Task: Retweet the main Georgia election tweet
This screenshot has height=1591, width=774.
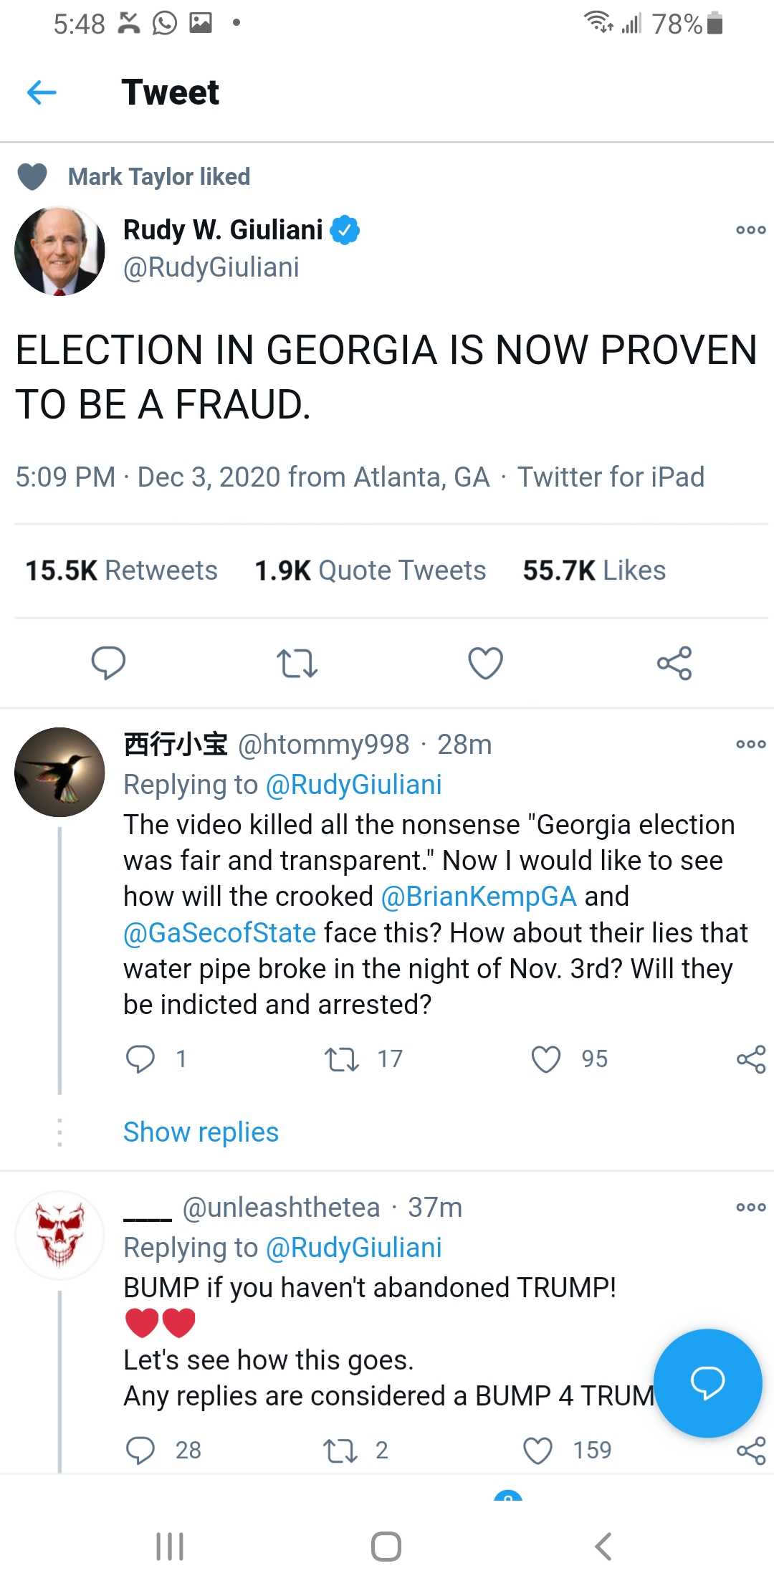Action: coord(297,662)
